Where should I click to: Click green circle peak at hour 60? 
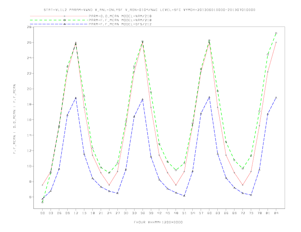209,41
